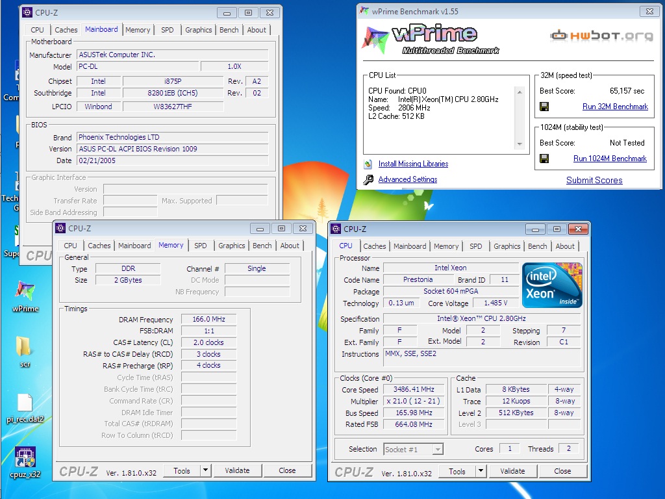Click the ASUSTek Computer INC. manufacturer field

173,55
